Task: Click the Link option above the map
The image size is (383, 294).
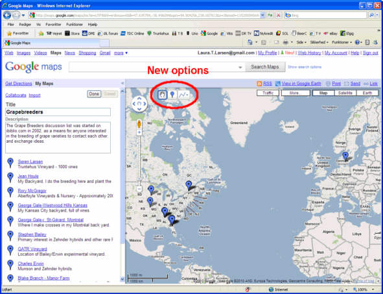Action: point(373,84)
